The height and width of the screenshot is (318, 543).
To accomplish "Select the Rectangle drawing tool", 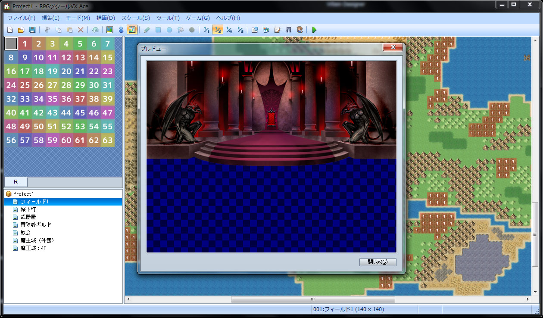I will tap(158, 30).
